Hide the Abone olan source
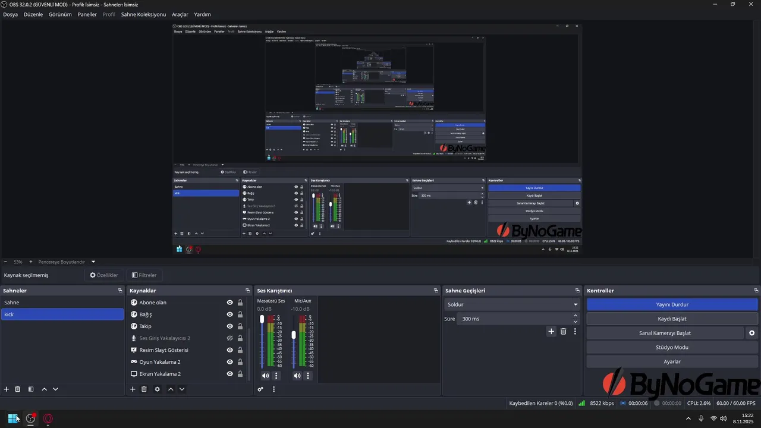The image size is (761, 428). coord(229,303)
